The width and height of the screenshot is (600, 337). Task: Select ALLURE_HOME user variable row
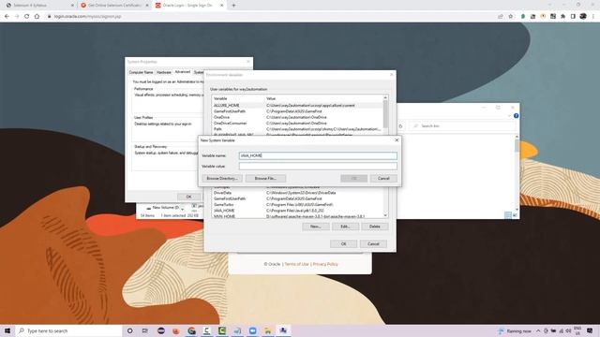297,106
